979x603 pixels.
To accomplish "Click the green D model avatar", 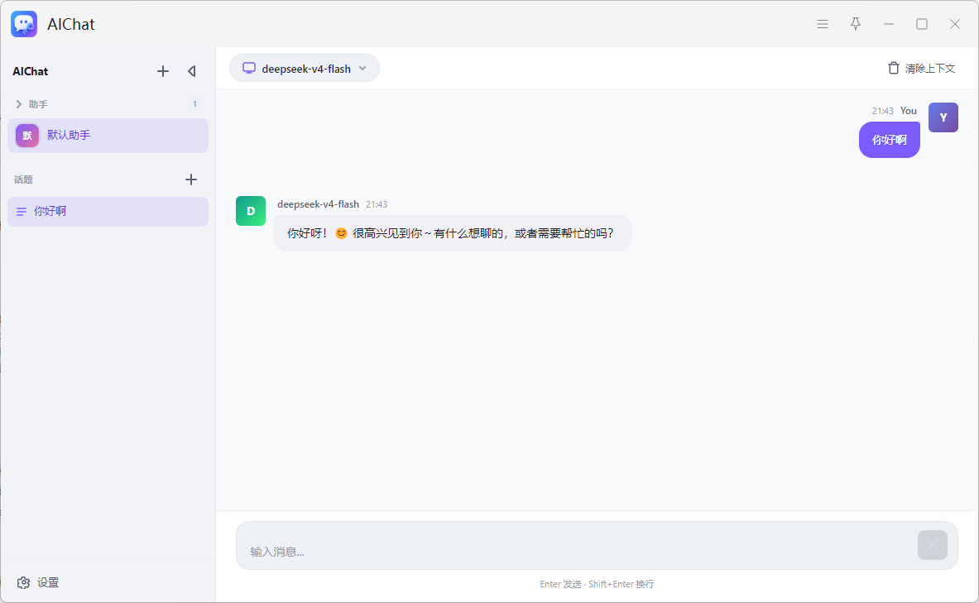I will (x=251, y=211).
